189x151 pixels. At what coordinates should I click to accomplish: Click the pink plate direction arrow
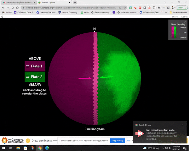[x=85, y=78]
